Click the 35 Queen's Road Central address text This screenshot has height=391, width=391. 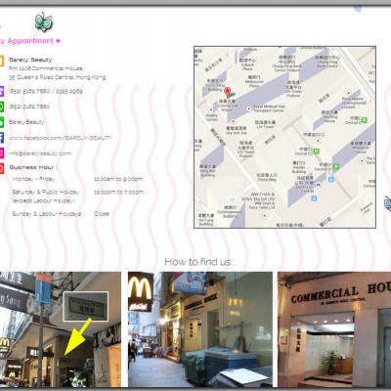tap(58, 77)
